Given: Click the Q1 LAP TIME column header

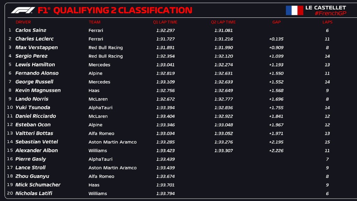Looking at the screenshot, I should pos(165,22).
